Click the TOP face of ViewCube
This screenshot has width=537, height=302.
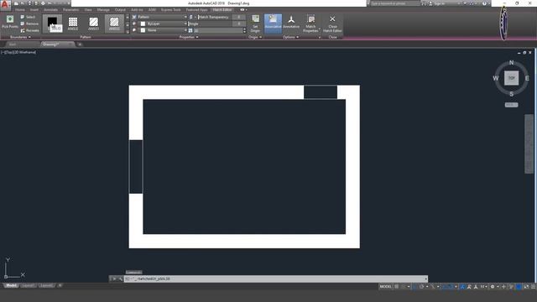tap(511, 78)
